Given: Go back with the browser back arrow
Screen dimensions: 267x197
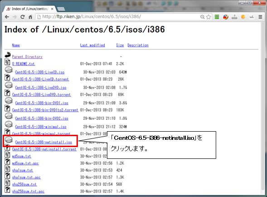Looking at the screenshot, I should tap(7, 17).
